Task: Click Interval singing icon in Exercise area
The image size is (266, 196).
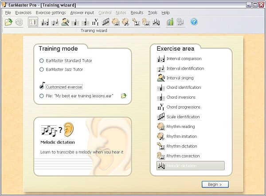Action: [161, 78]
